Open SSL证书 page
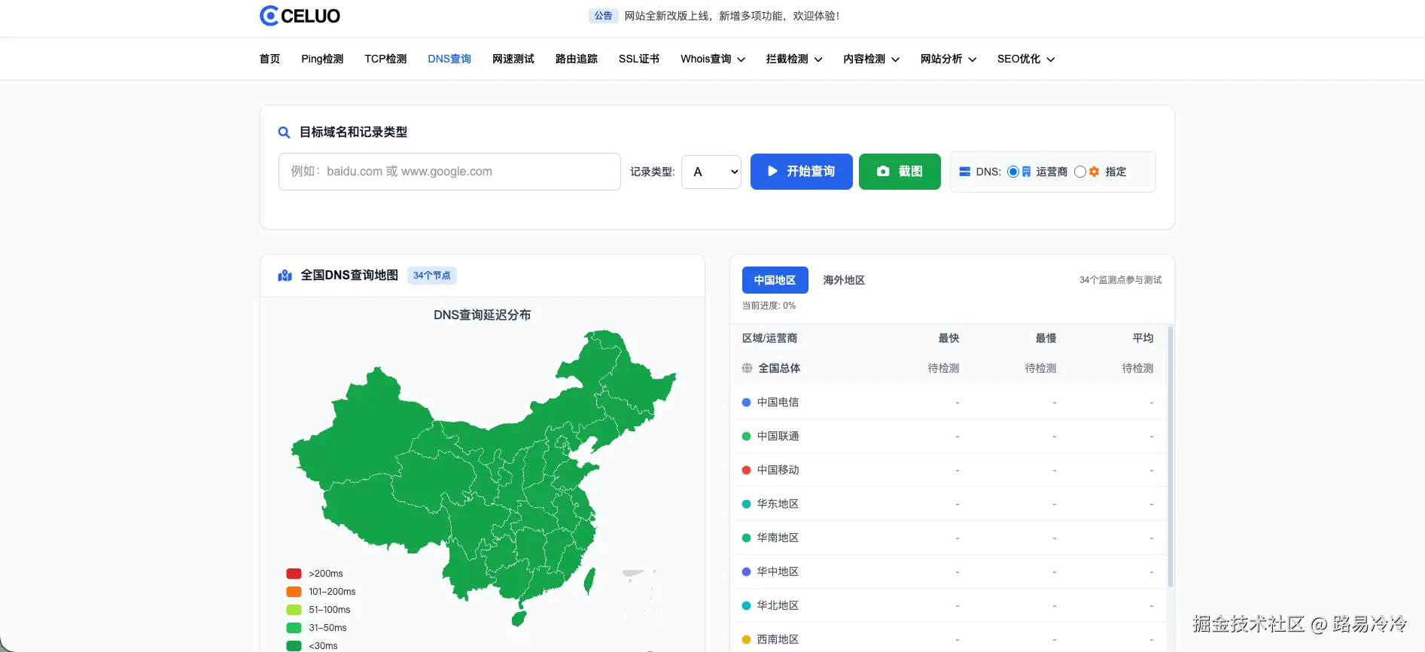Viewport: 1425px width, 652px height. [639, 59]
